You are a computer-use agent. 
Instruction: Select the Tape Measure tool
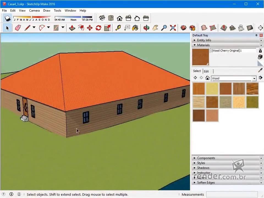118,28
